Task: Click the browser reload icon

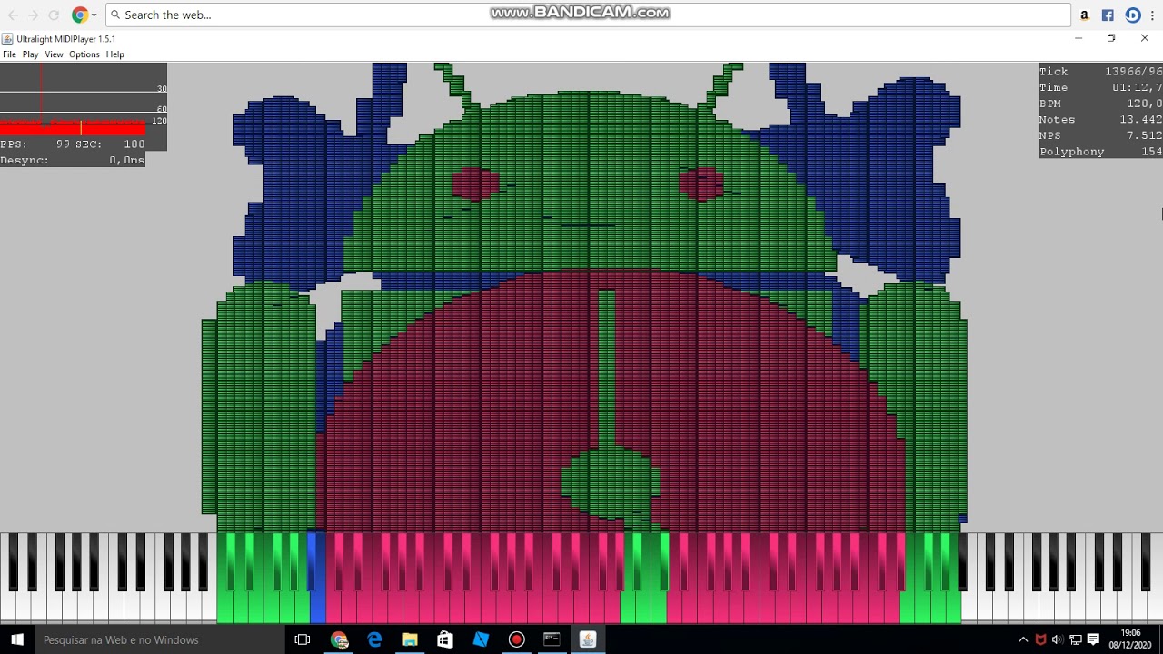Action: point(55,15)
